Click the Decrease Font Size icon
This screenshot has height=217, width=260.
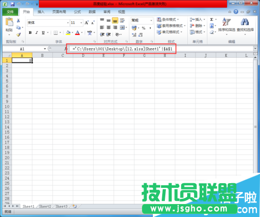93,23
